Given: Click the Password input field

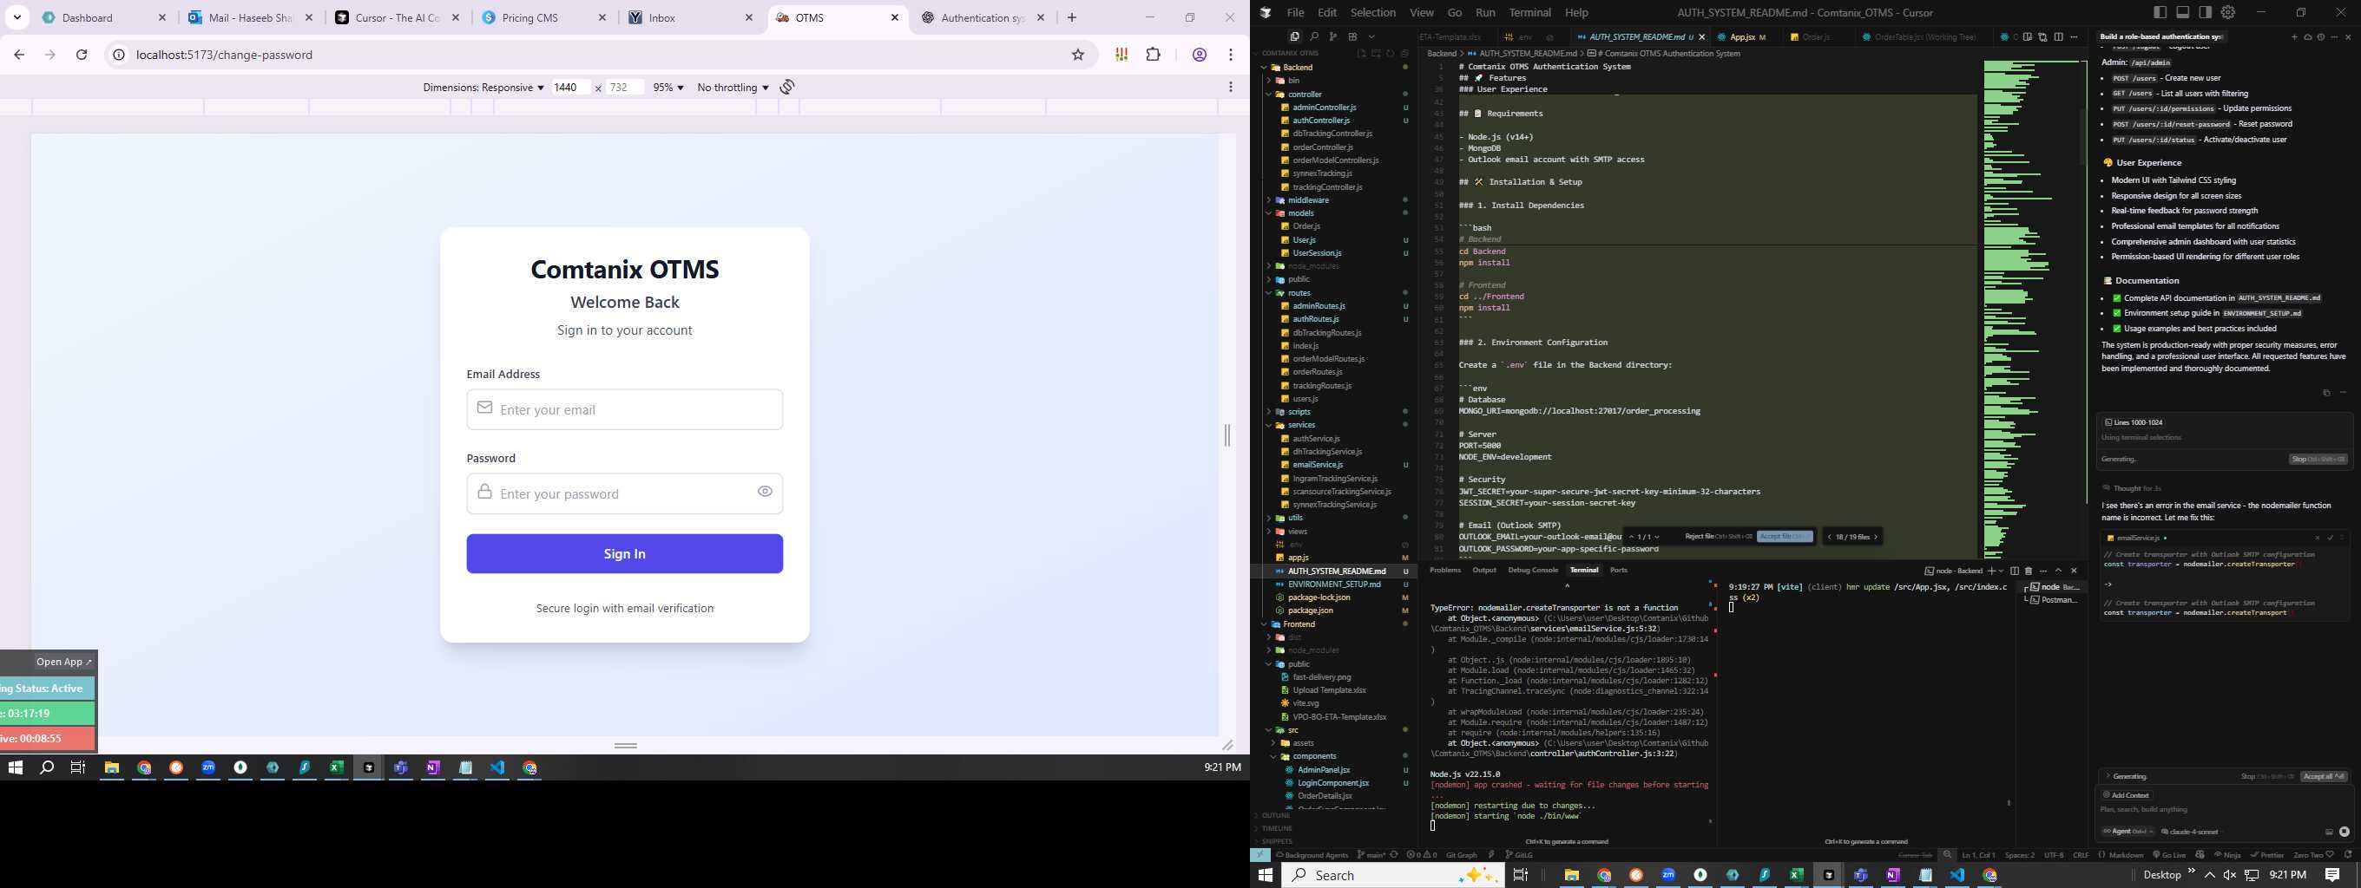Looking at the screenshot, I should point(624,493).
